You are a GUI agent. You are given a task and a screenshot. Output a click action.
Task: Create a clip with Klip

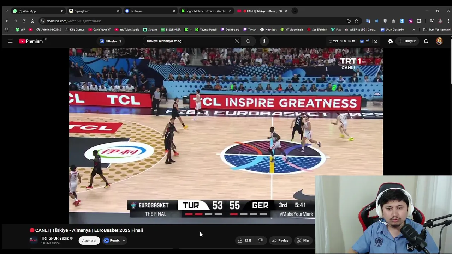coord(303,241)
